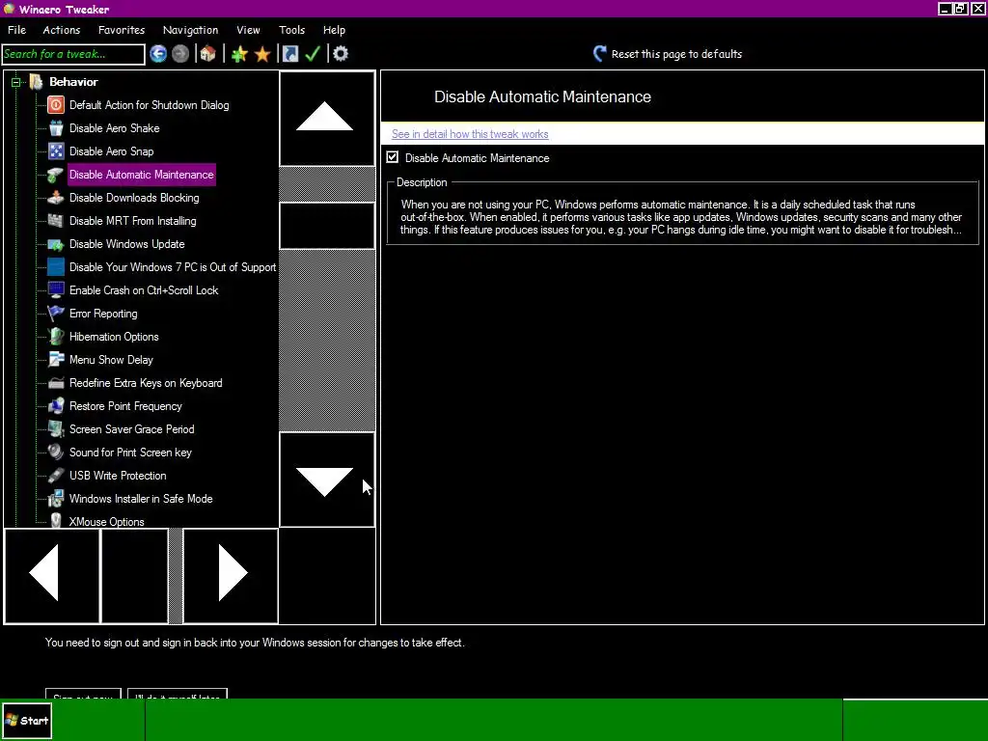Click in the Search for a tweak field
Image resolution: width=988 pixels, height=741 pixels.
(73, 54)
